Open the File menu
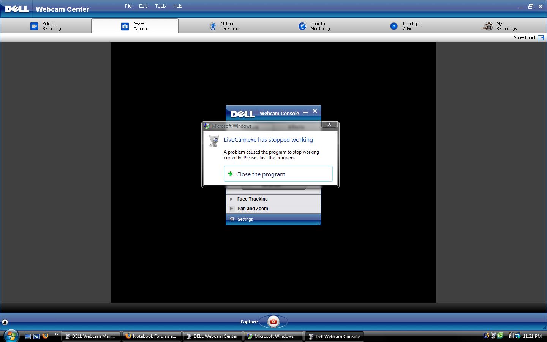547x342 pixels. pyautogui.click(x=128, y=6)
